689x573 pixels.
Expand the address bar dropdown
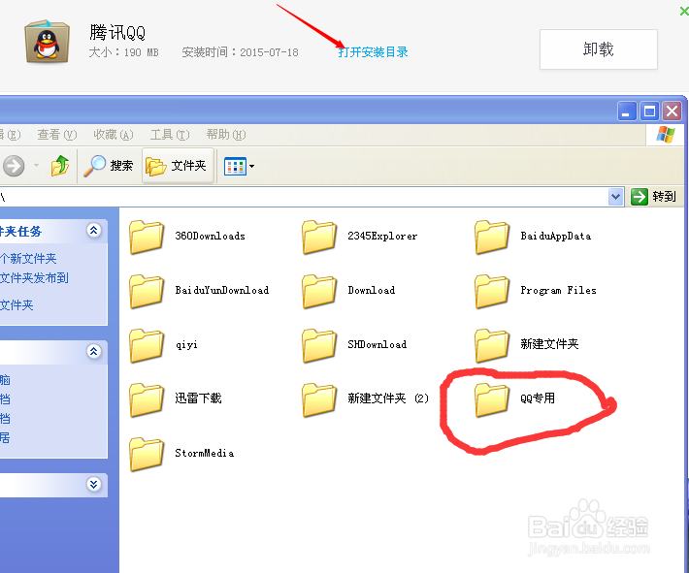[x=615, y=197]
